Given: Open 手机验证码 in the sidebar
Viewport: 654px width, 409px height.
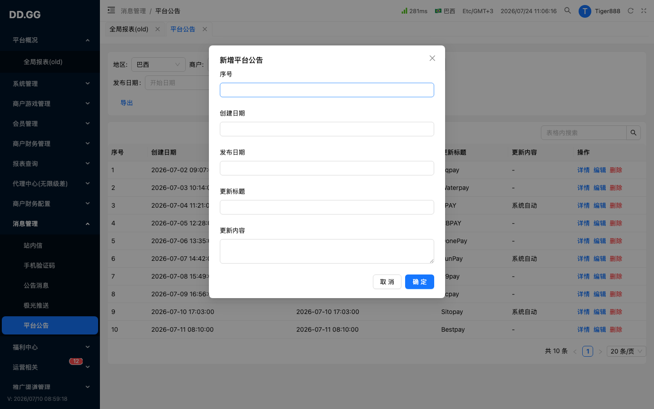Looking at the screenshot, I should (x=50, y=265).
